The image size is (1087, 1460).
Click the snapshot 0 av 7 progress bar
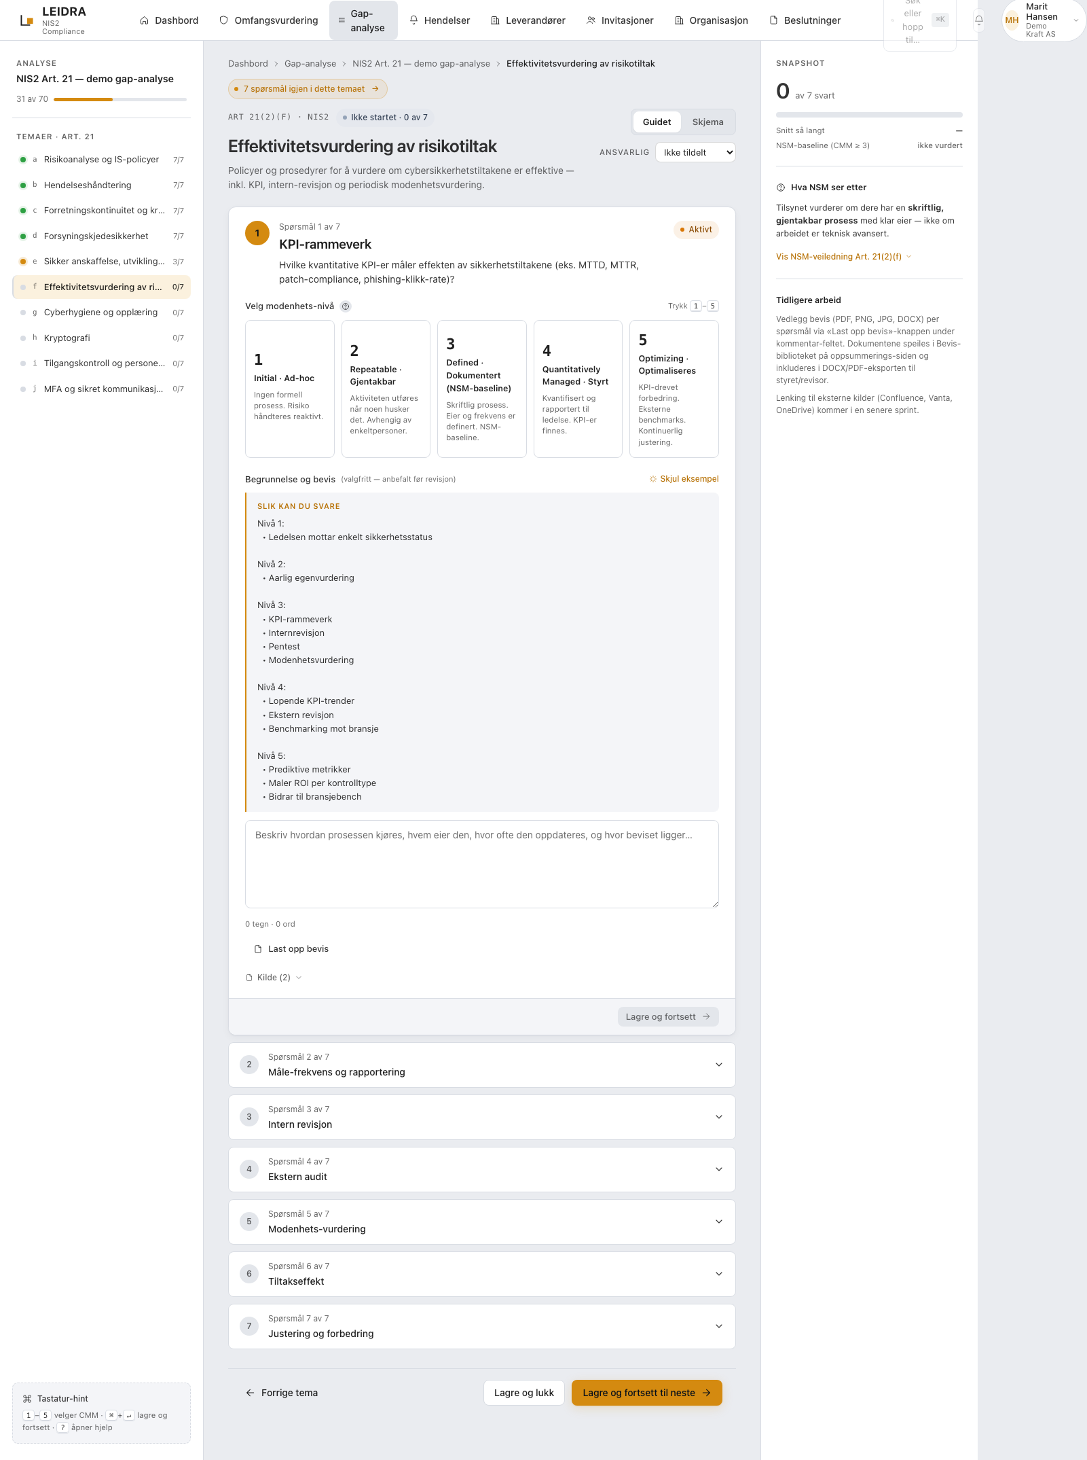tap(869, 115)
